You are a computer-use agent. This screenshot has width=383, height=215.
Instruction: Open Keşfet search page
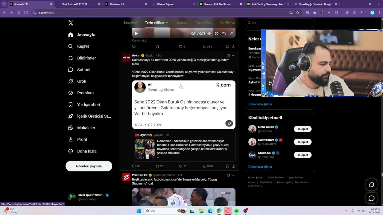point(78,46)
